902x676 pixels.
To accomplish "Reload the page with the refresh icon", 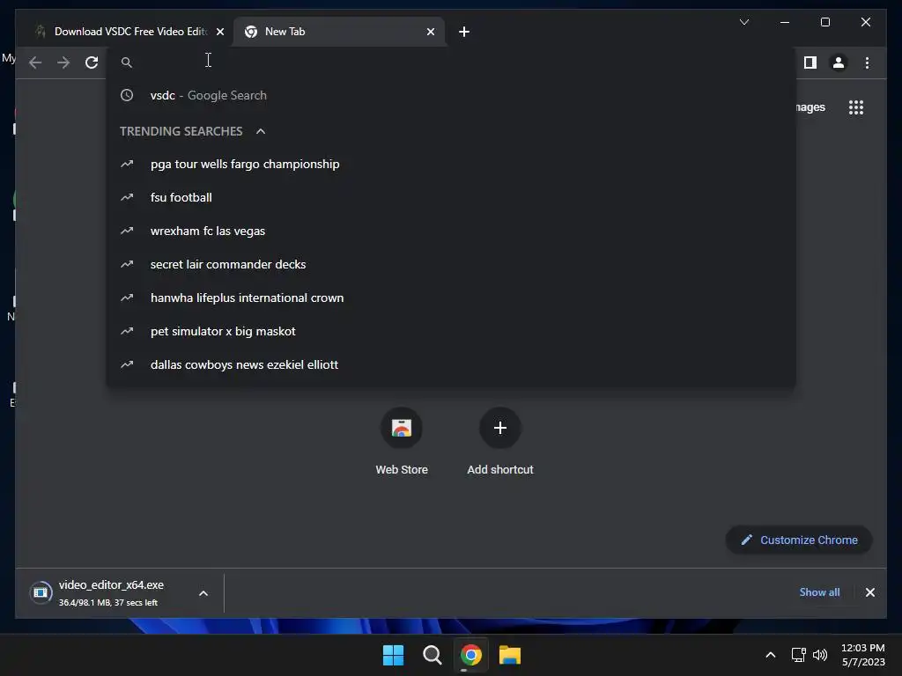I will tap(92, 62).
